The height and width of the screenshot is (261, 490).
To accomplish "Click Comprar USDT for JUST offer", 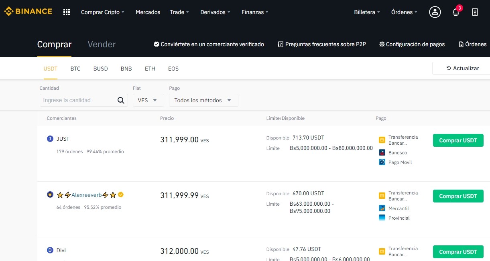I will coord(458,140).
